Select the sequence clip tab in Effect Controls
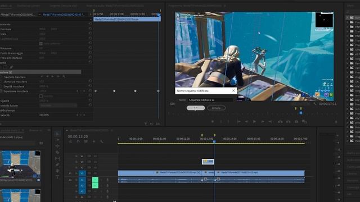This screenshot has width=360, height=202. coord(64,15)
